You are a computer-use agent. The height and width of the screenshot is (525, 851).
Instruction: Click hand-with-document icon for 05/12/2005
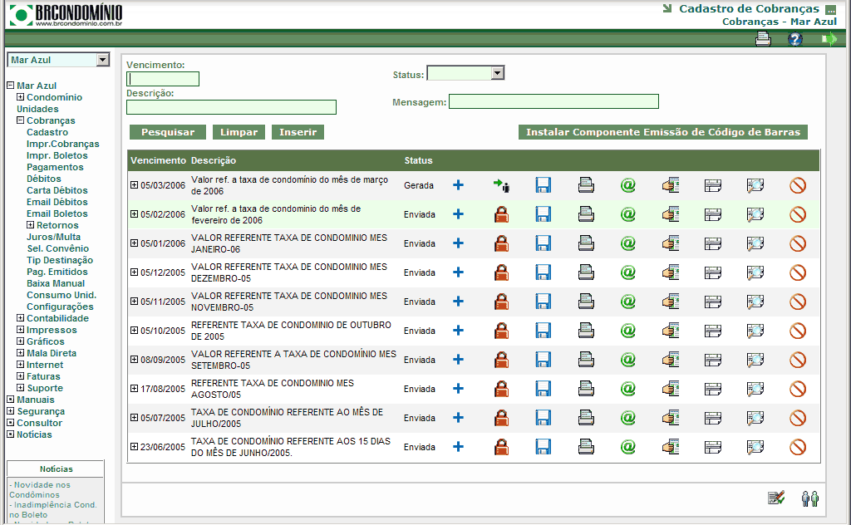(x=671, y=272)
